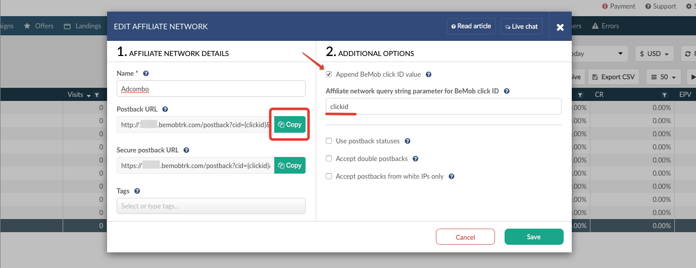Click help icon for white IPs option

click(x=452, y=177)
